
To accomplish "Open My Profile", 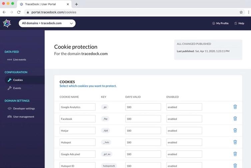I will [x=220, y=23].
